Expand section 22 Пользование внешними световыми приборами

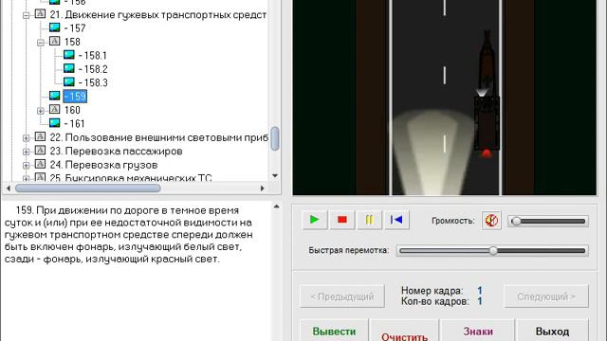26,138
